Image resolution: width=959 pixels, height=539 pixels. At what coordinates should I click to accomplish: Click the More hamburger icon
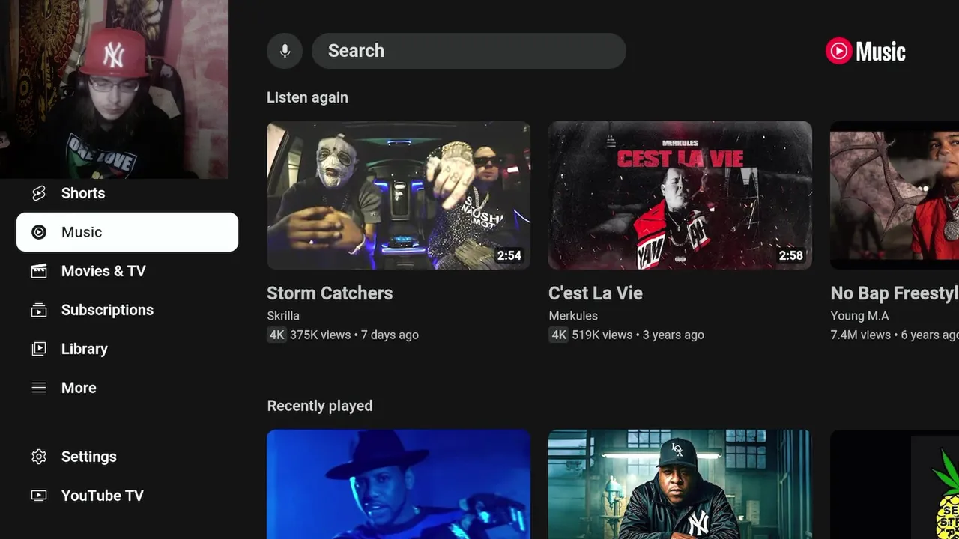pos(39,388)
